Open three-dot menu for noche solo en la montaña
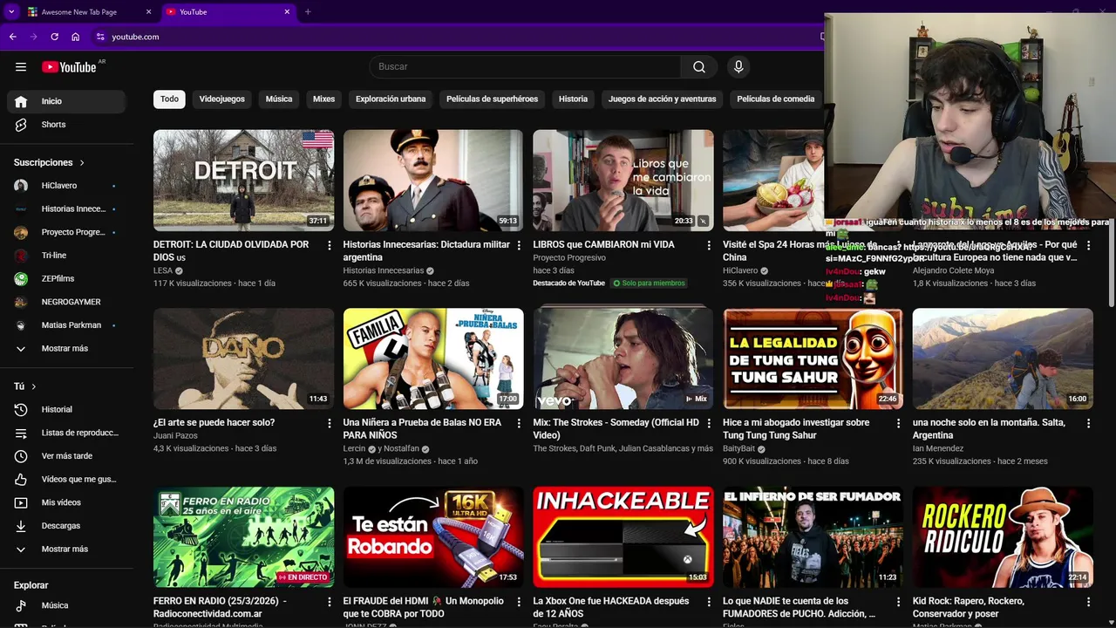Screen dimensions: 1116x628 pos(1088,423)
